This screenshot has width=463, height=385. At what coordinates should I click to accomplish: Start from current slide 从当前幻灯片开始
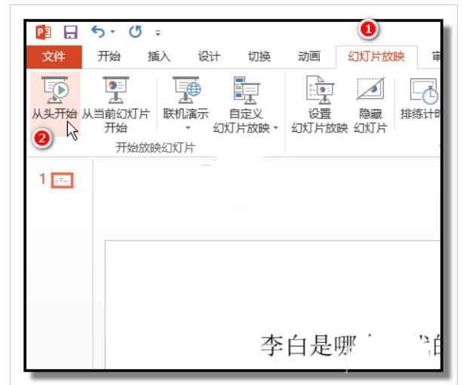pyautogui.click(x=116, y=105)
